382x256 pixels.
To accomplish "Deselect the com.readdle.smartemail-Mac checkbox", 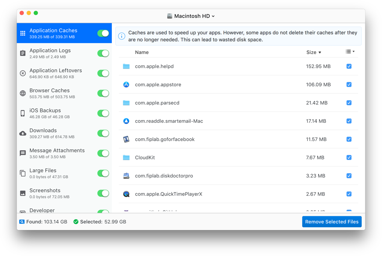I will (x=349, y=121).
